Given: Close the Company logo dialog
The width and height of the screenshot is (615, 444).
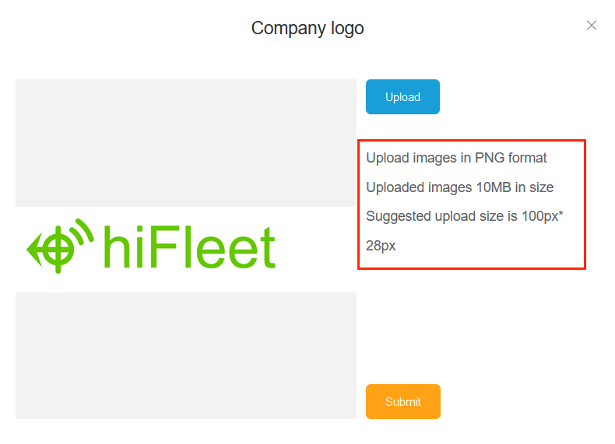Looking at the screenshot, I should 592,26.
